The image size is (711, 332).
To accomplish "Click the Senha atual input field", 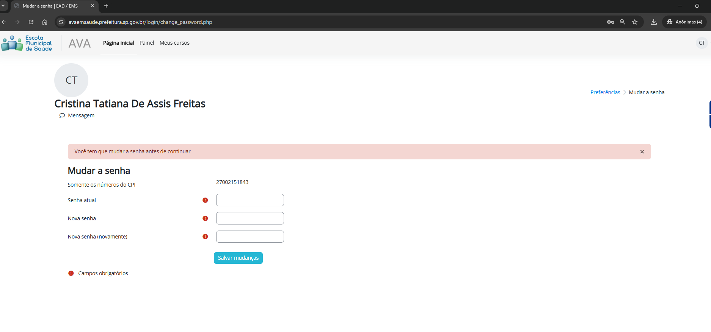I will coord(250,200).
